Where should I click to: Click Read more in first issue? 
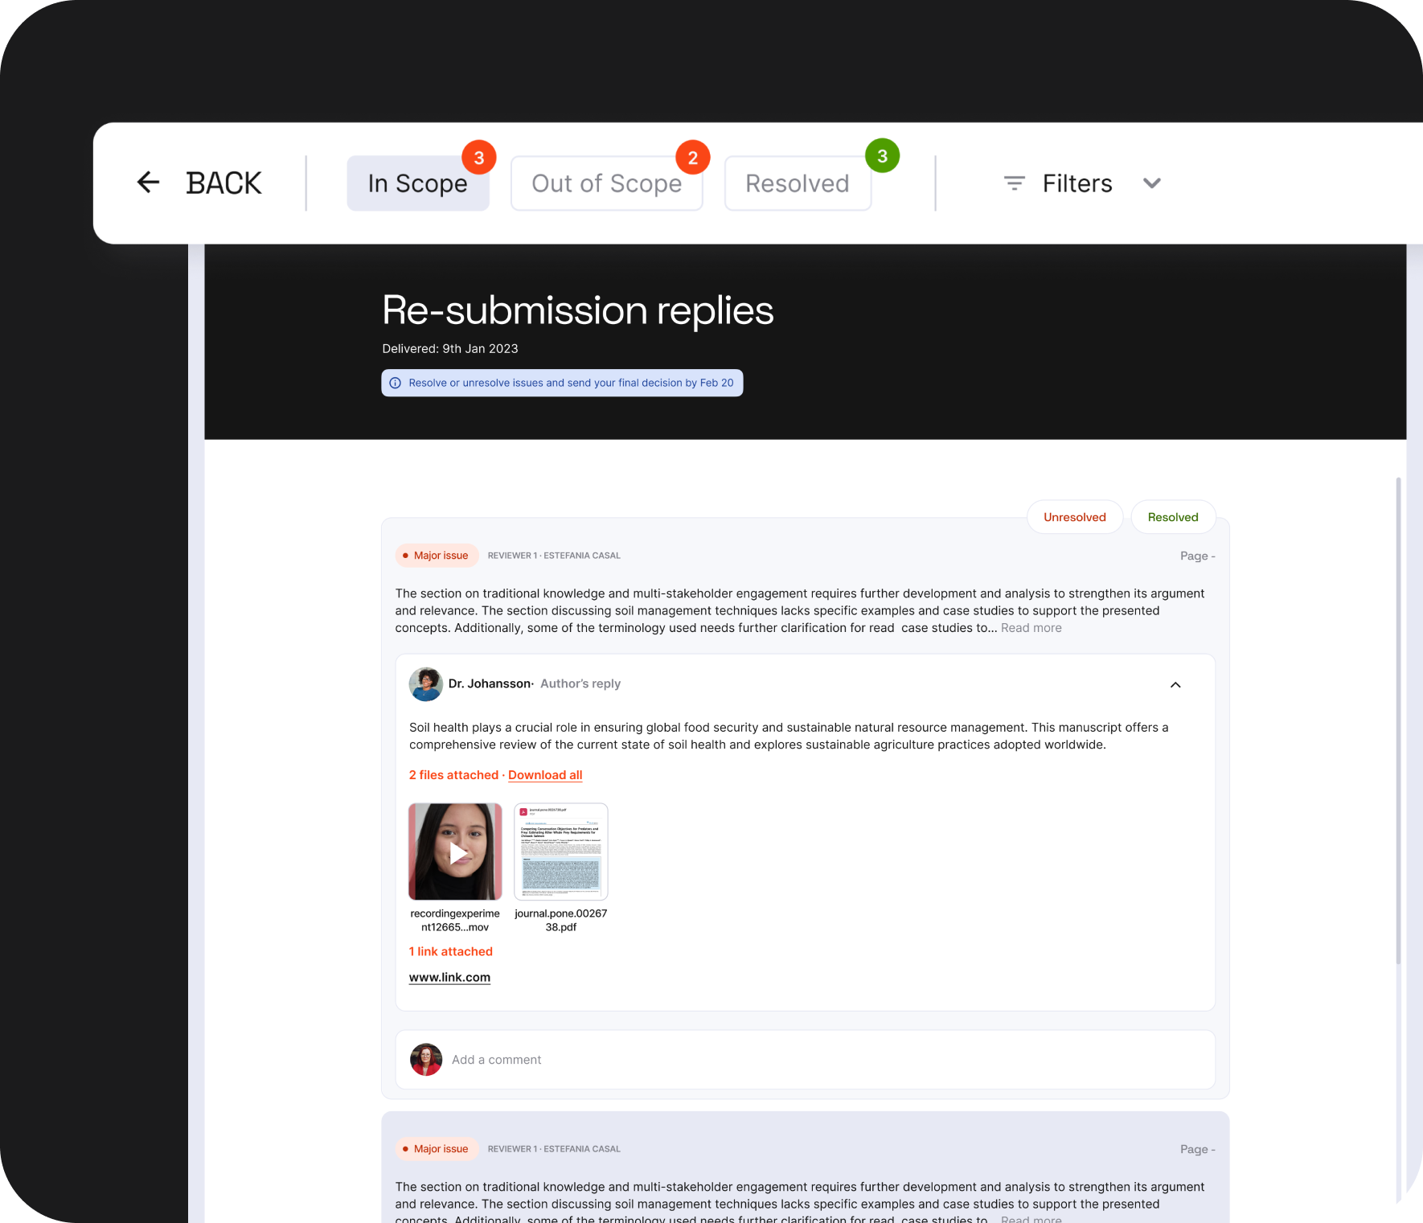(1031, 628)
